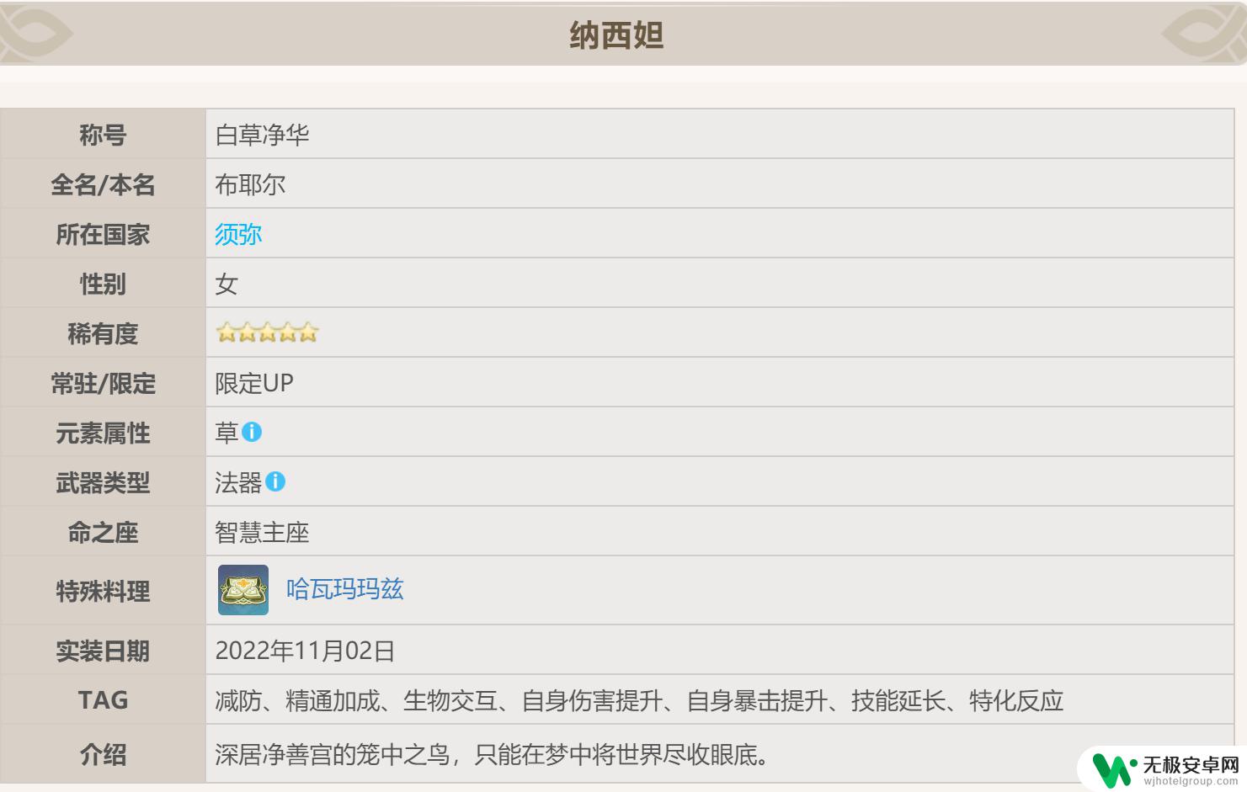The image size is (1247, 792).
Task: Open the 哈瓦玛玛兹 dish thumbnail image
Action: (243, 590)
